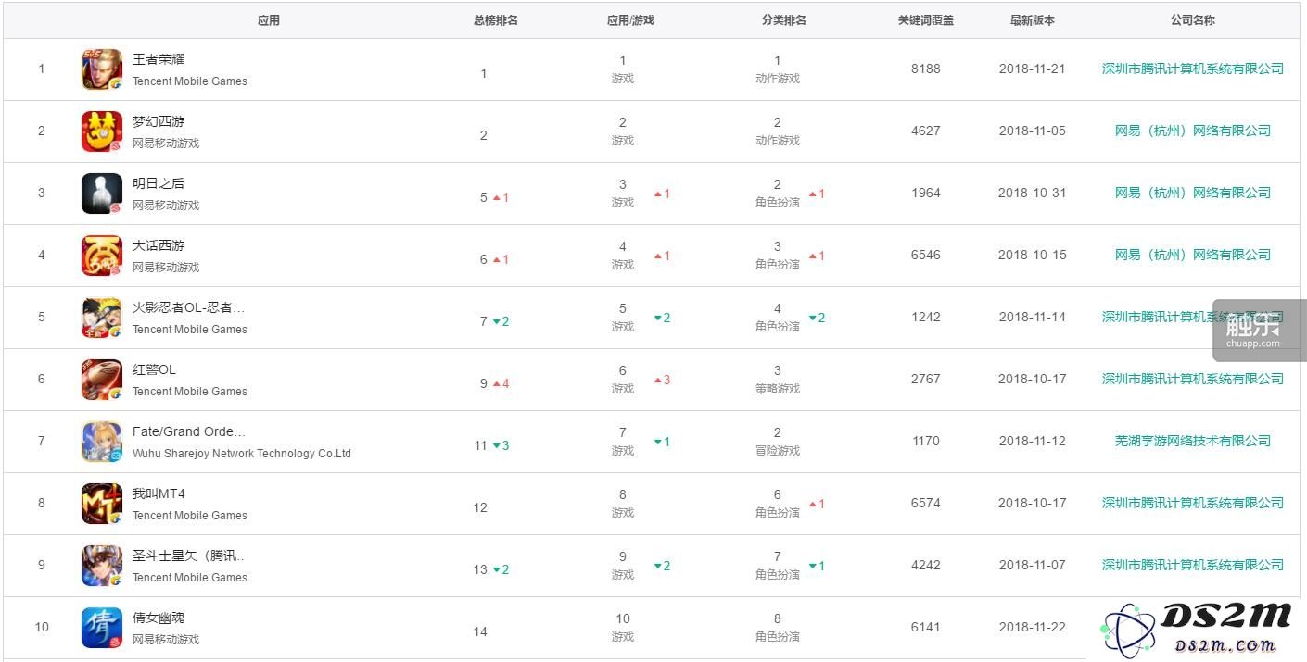Click the 火影忍者OL app icon
Viewport: 1307px width, 662px height.
click(x=102, y=318)
